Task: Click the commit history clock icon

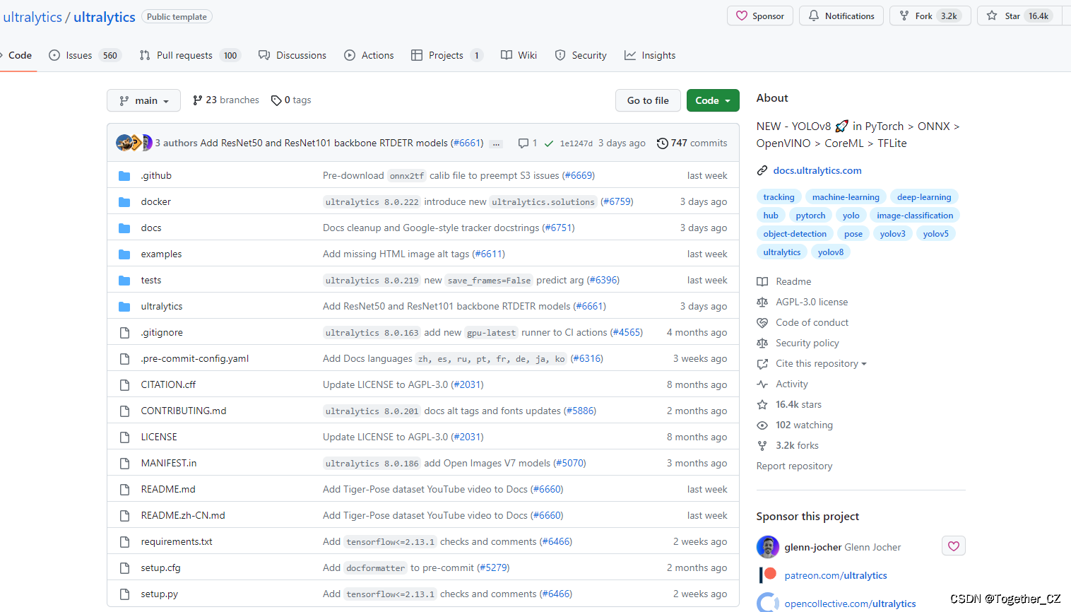Action: click(x=662, y=143)
